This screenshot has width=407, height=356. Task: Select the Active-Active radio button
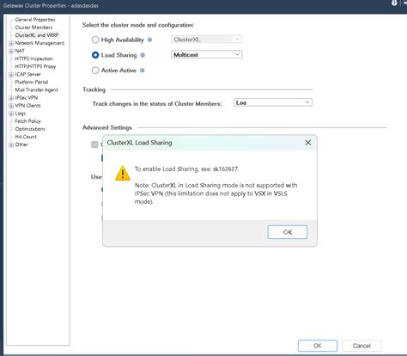click(x=95, y=71)
